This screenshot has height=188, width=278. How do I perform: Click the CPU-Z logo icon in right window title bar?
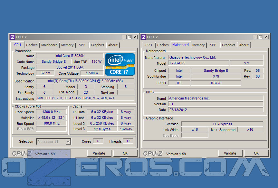click(143, 37)
